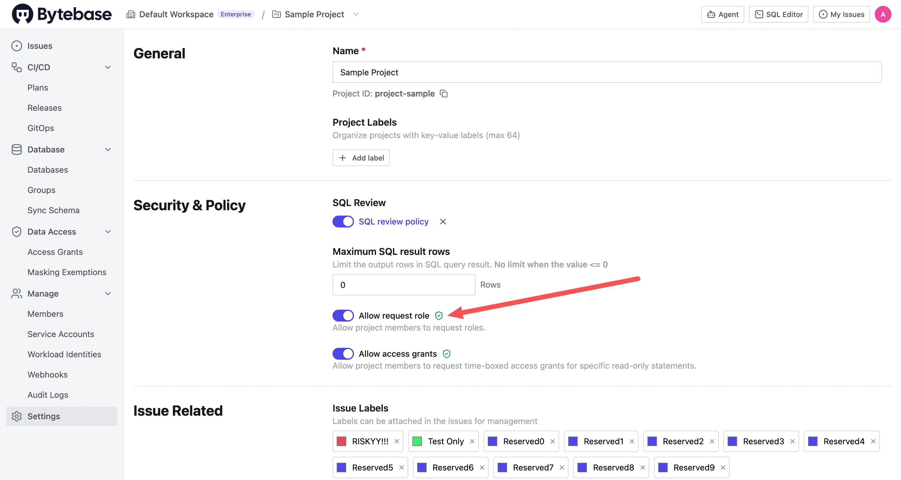901x480 pixels.
Task: Delete the Reserved2 label with its X
Action: tap(712, 441)
